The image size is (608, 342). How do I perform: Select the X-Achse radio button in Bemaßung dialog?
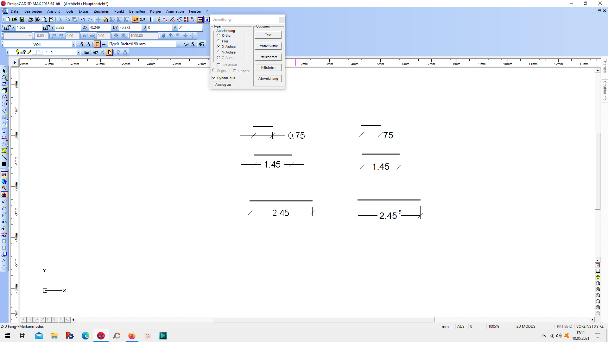click(x=218, y=47)
